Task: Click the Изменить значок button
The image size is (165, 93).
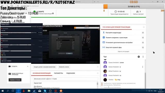Action: [64, 67]
